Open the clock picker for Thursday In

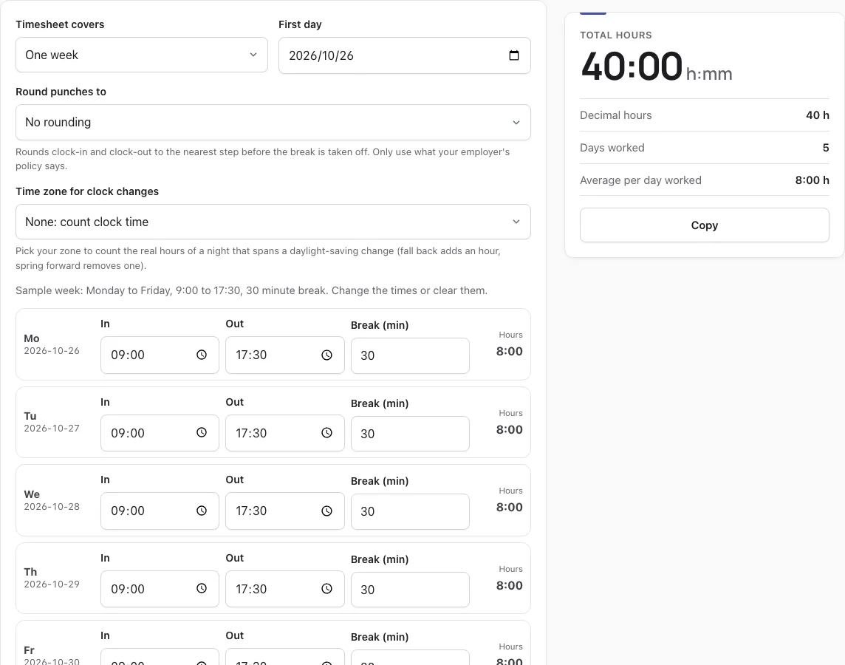[x=202, y=588]
